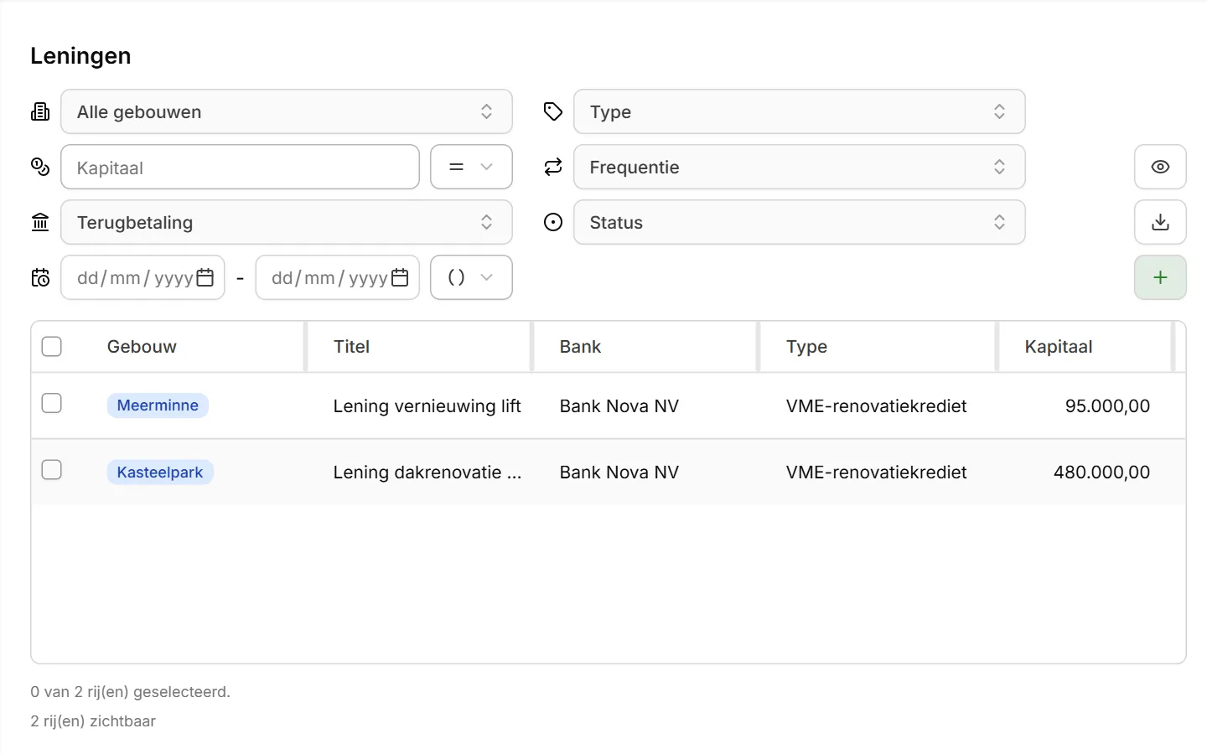Open the Frequentie filter dropdown
This screenshot has height=754, width=1207.
tap(800, 167)
